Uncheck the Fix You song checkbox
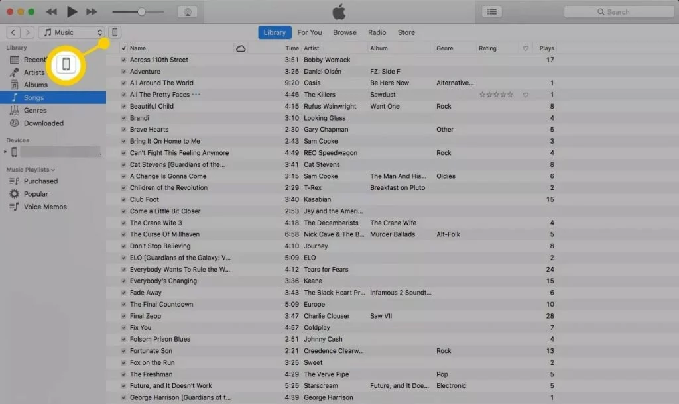 click(123, 328)
